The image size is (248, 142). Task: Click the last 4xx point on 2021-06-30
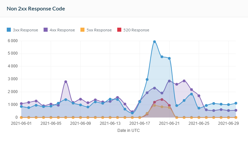click(x=236, y=110)
